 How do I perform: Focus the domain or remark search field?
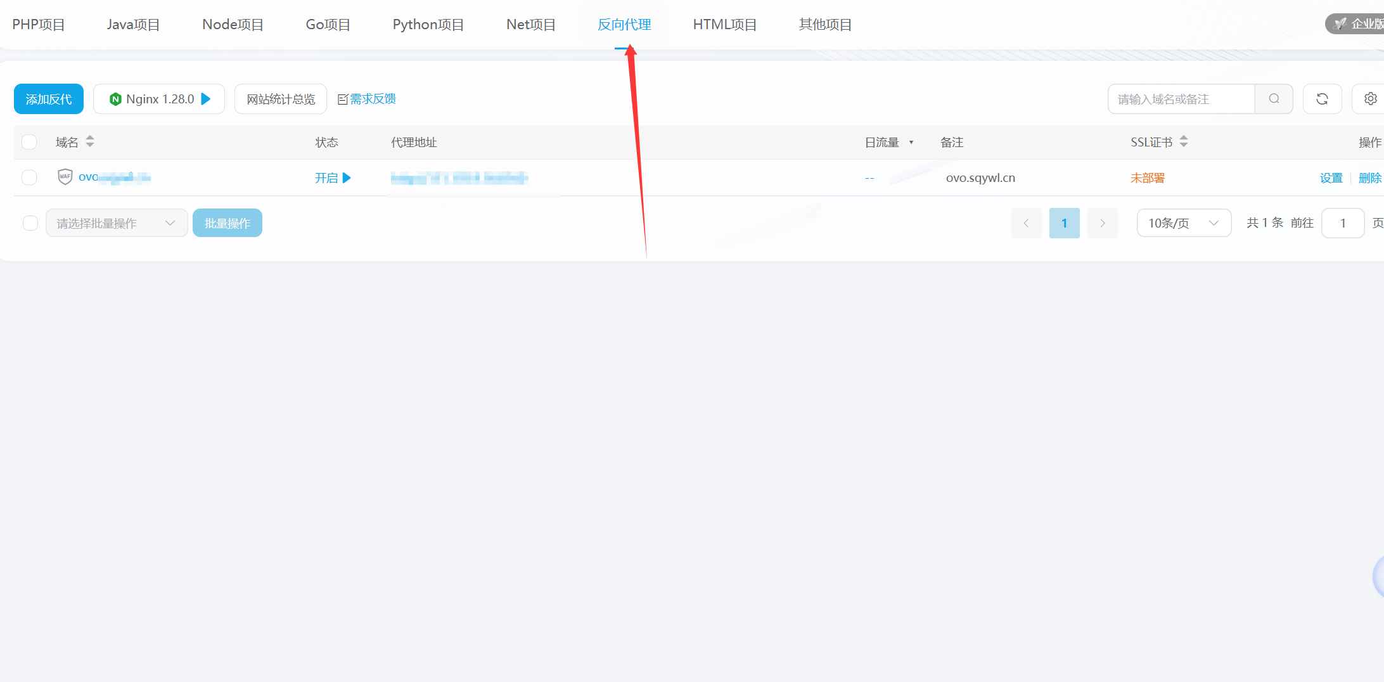click(1181, 99)
